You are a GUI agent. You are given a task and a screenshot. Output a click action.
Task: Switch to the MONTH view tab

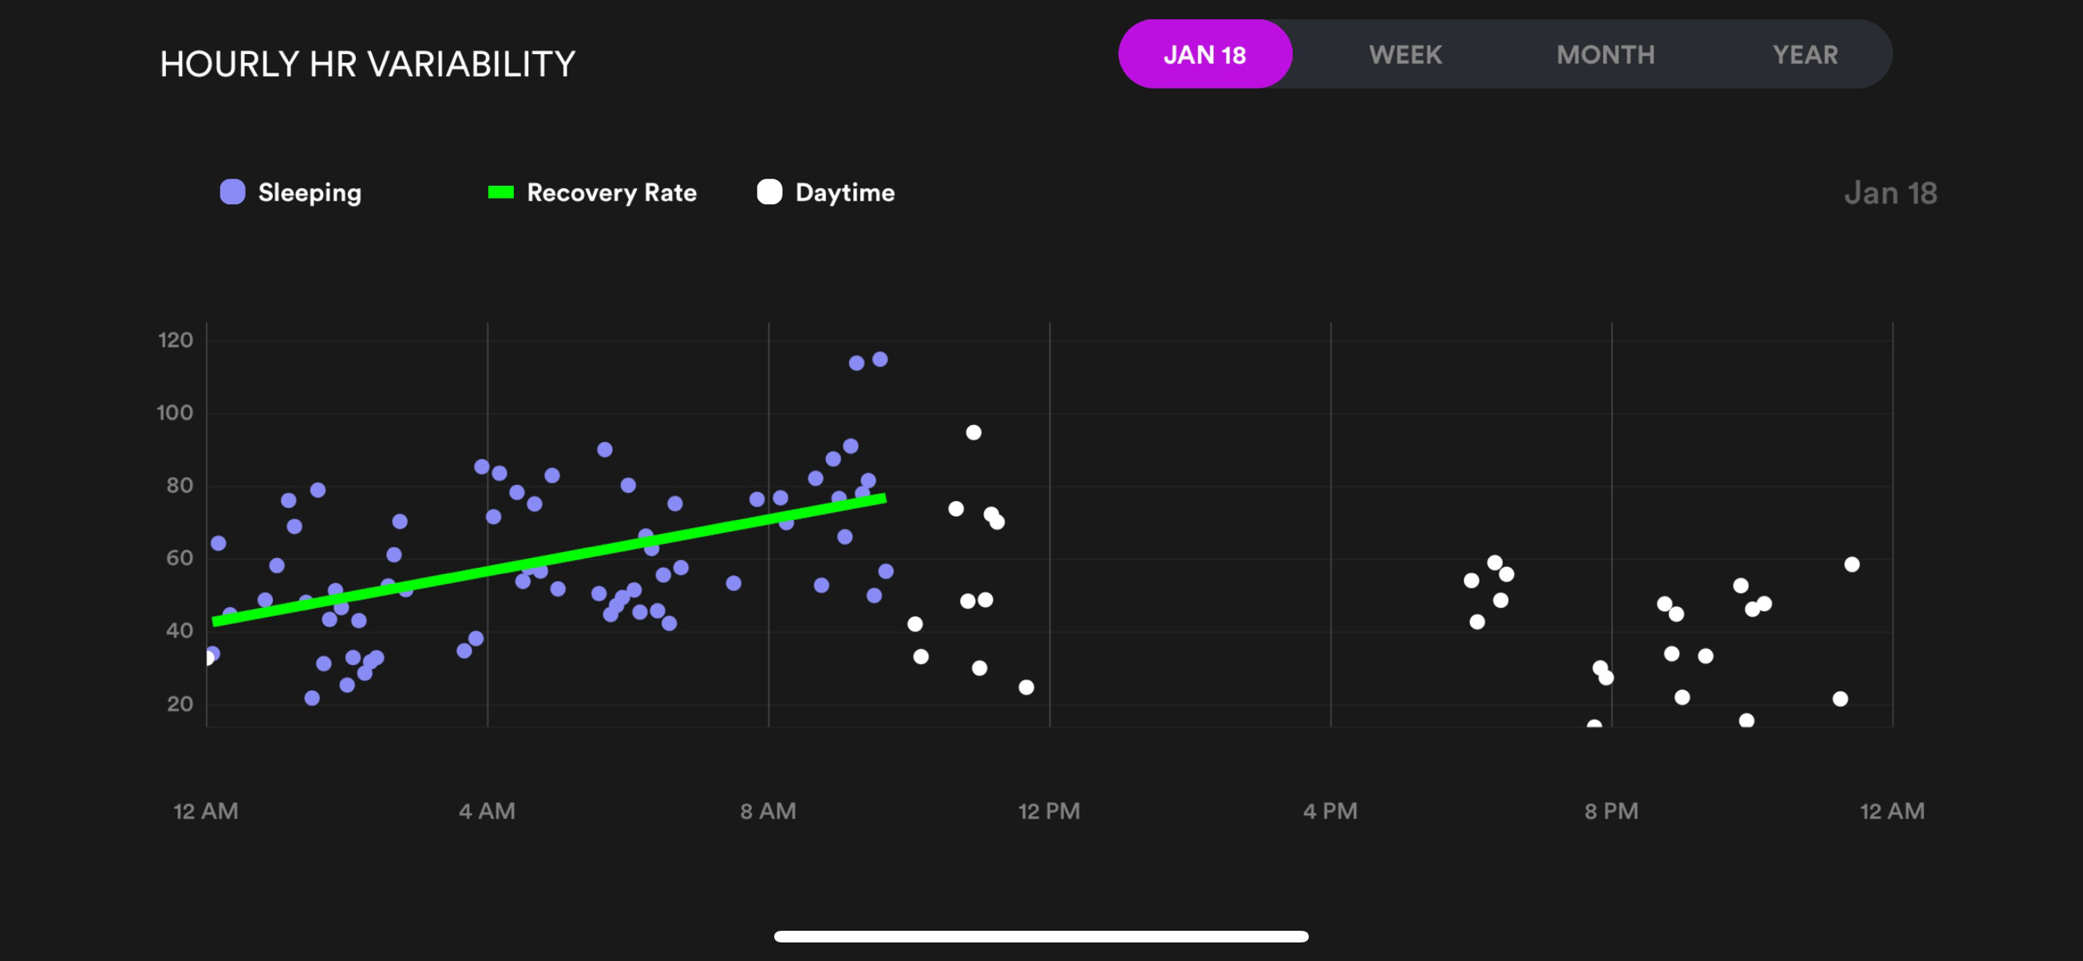pyautogui.click(x=1606, y=54)
